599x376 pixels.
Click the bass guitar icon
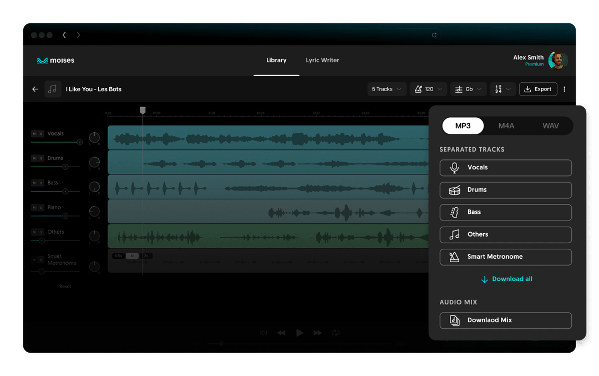tap(454, 212)
